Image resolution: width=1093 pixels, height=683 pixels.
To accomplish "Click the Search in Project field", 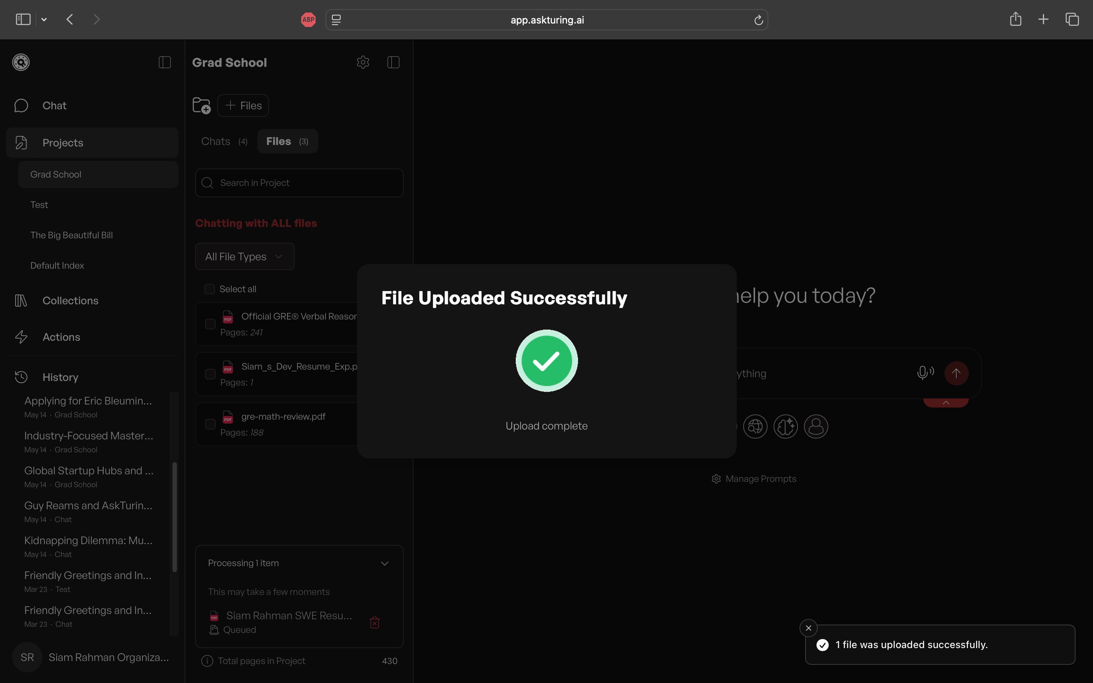I will click(x=299, y=183).
